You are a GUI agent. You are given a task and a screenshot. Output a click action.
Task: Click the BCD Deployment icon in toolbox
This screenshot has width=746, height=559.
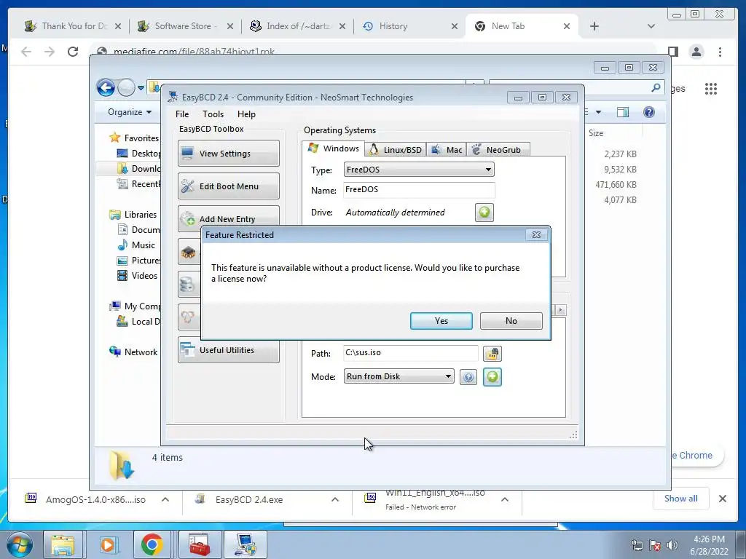187,317
